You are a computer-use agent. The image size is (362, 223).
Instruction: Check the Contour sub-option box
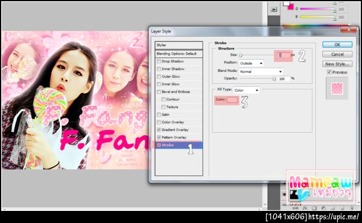coord(164,100)
